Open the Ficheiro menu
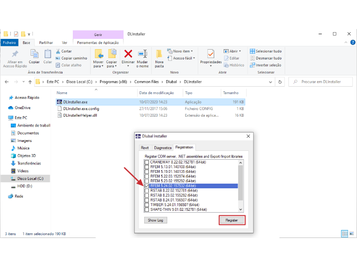The width and height of the screenshot is (357, 267). (9, 43)
